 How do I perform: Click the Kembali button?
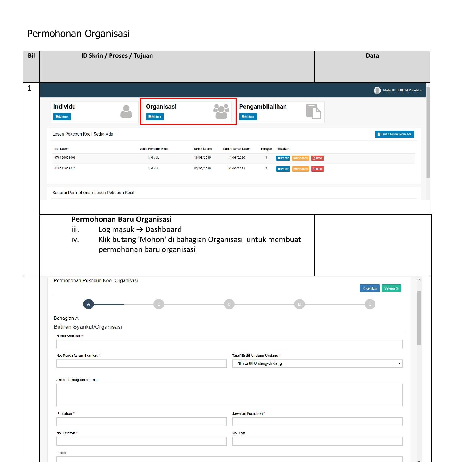[370, 288]
